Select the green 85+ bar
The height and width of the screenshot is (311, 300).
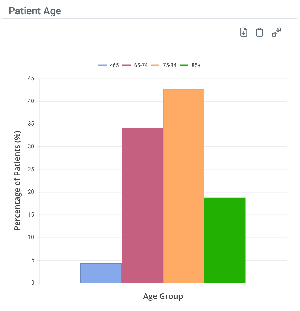point(225,240)
